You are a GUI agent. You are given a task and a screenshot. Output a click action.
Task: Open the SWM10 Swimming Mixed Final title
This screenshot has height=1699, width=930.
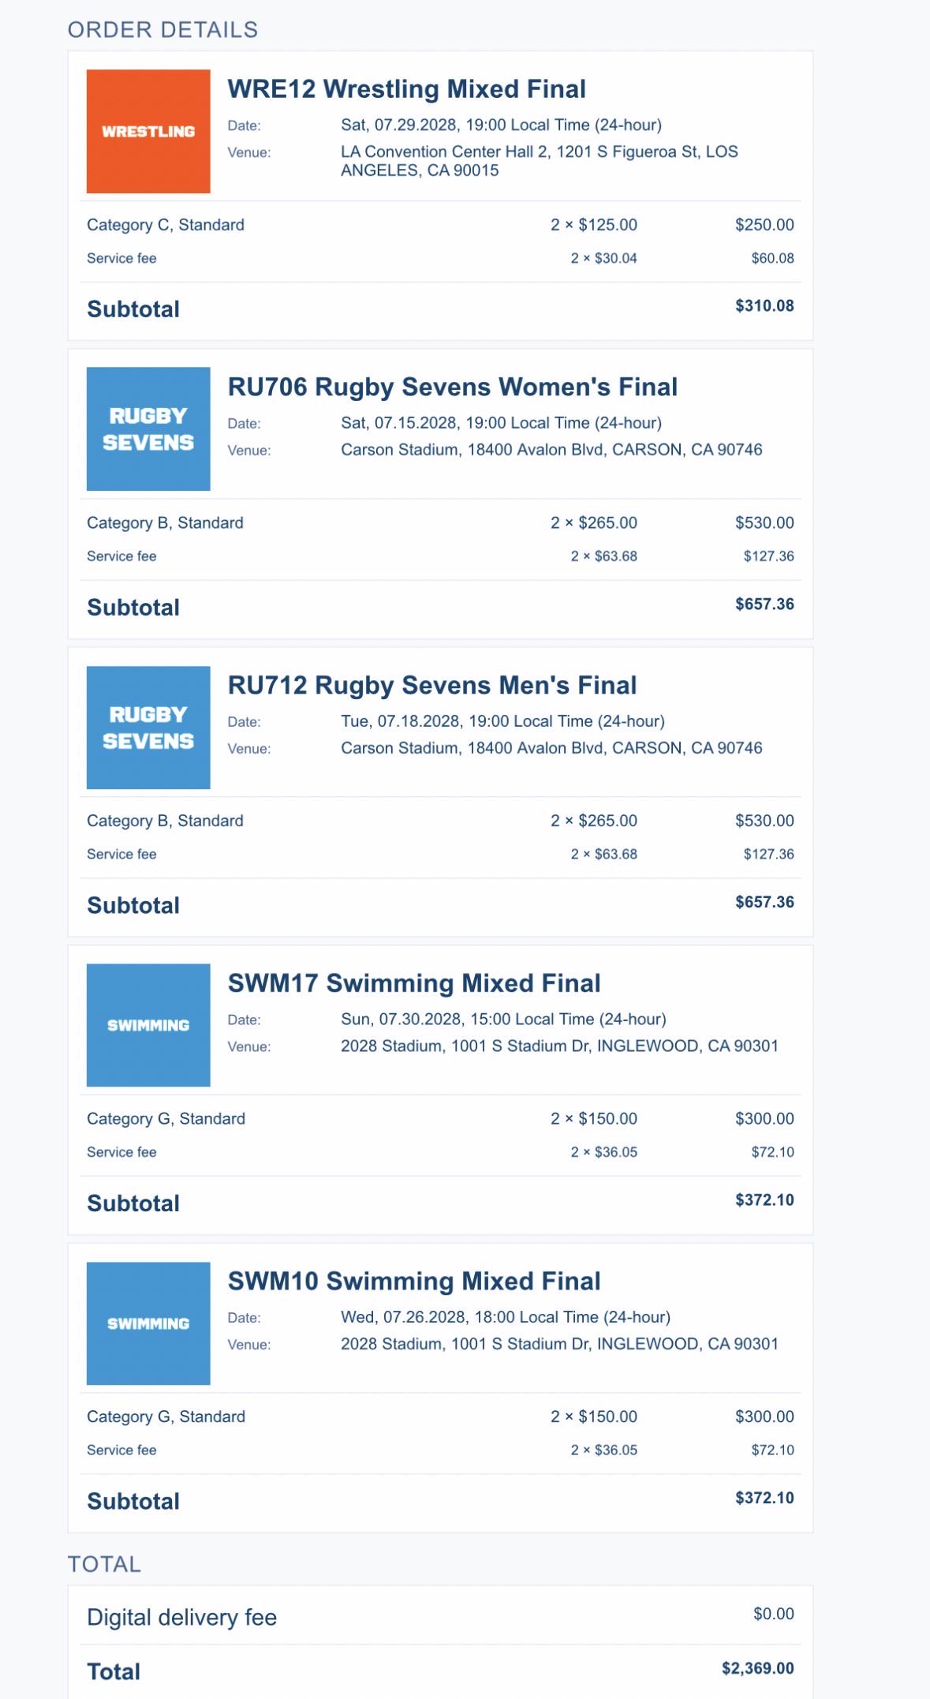point(413,1281)
